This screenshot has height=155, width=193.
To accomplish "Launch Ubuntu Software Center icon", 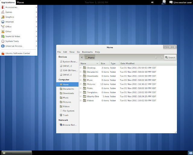I will coord(3,53).
